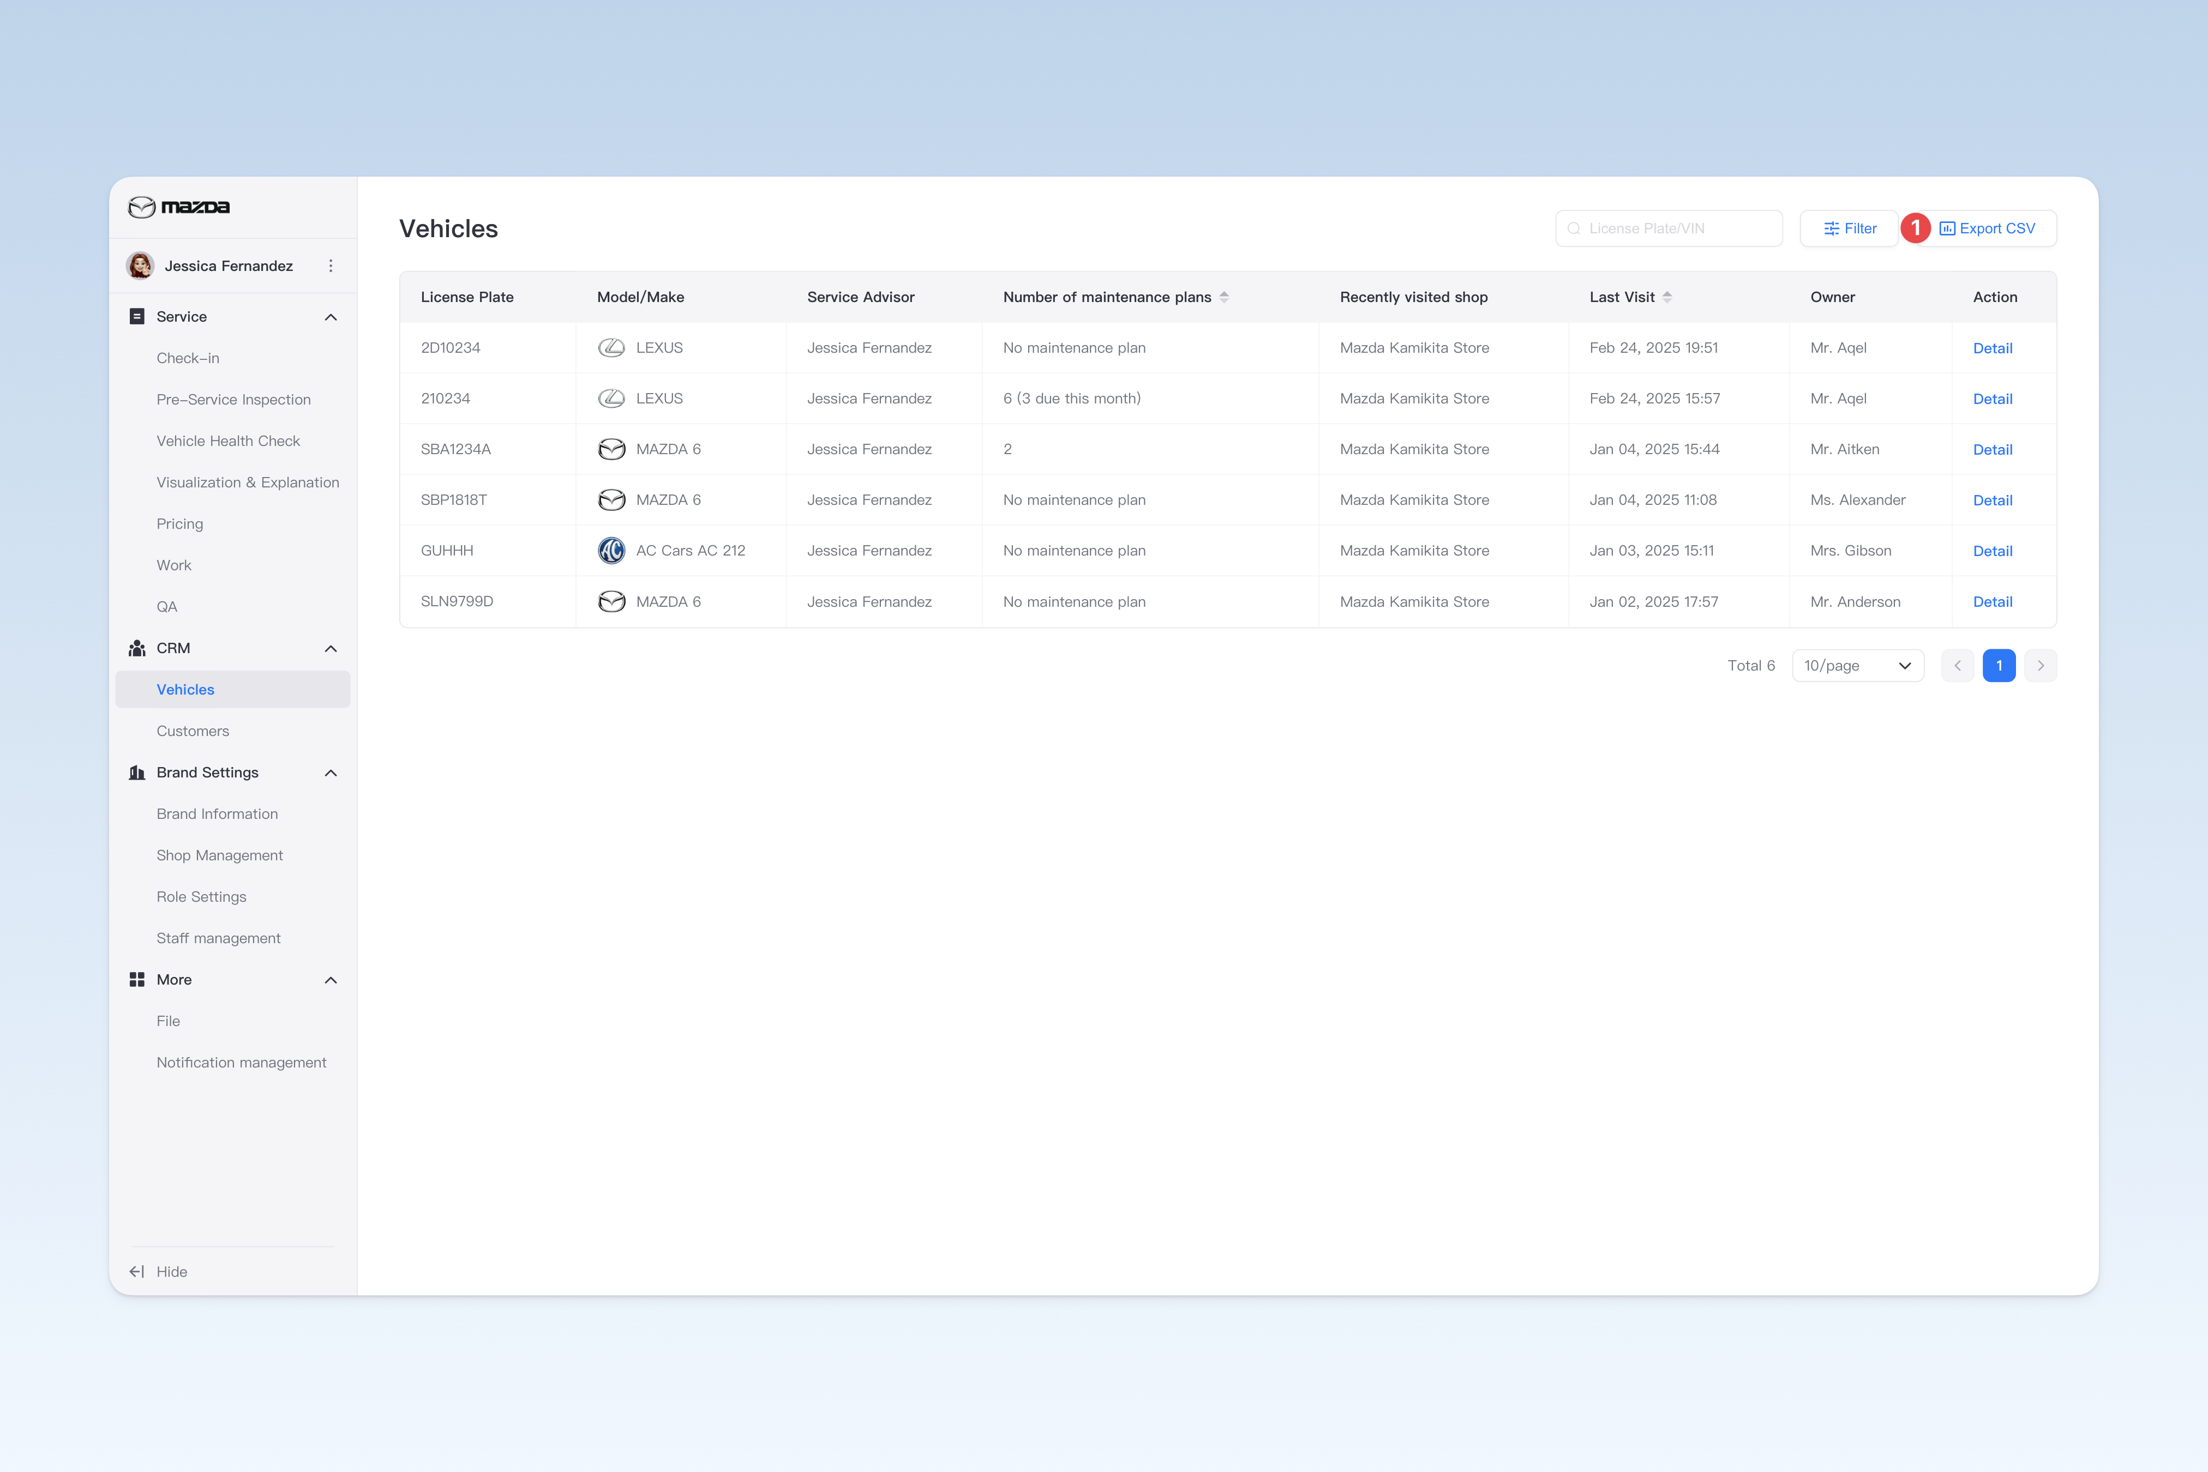
Task: Collapse the More section chevron
Action: point(331,980)
